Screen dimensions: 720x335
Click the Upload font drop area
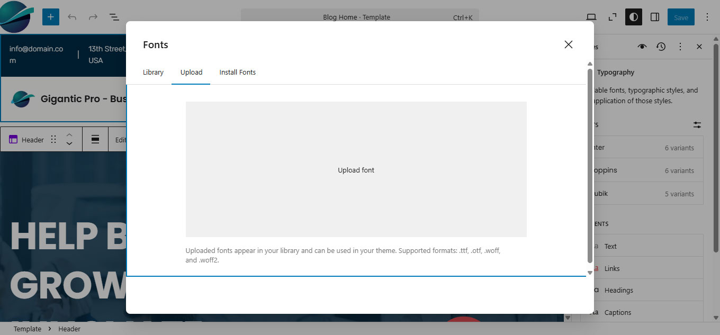tap(356, 169)
